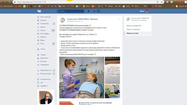Image resolution: width=187 pixels, height=105 pixels.
Task: Click the Жемчужина community avatar in post
Action: click(x=62, y=20)
